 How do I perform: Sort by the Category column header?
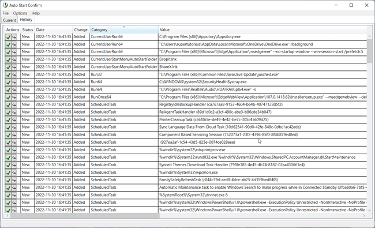pyautogui.click(x=124, y=29)
